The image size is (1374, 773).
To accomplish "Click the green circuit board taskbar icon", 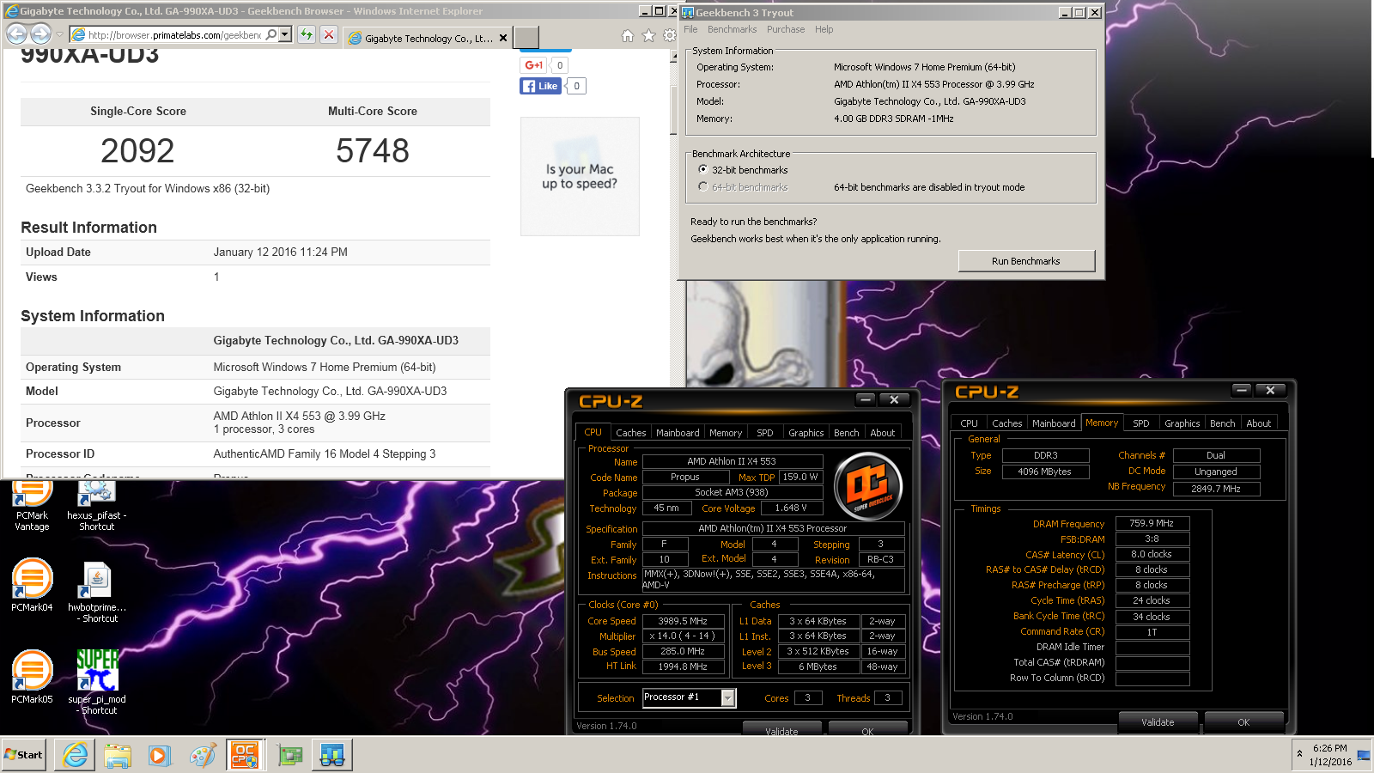I will coord(290,755).
